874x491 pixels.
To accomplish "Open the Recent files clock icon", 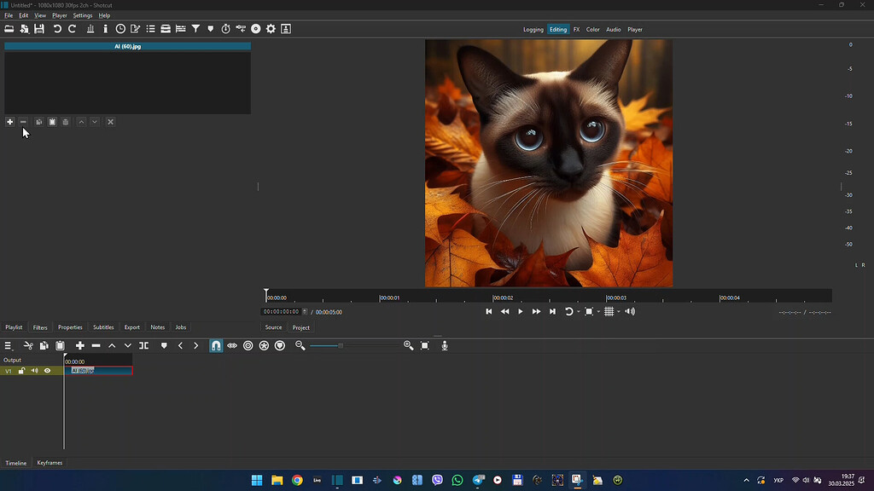I will [120, 29].
